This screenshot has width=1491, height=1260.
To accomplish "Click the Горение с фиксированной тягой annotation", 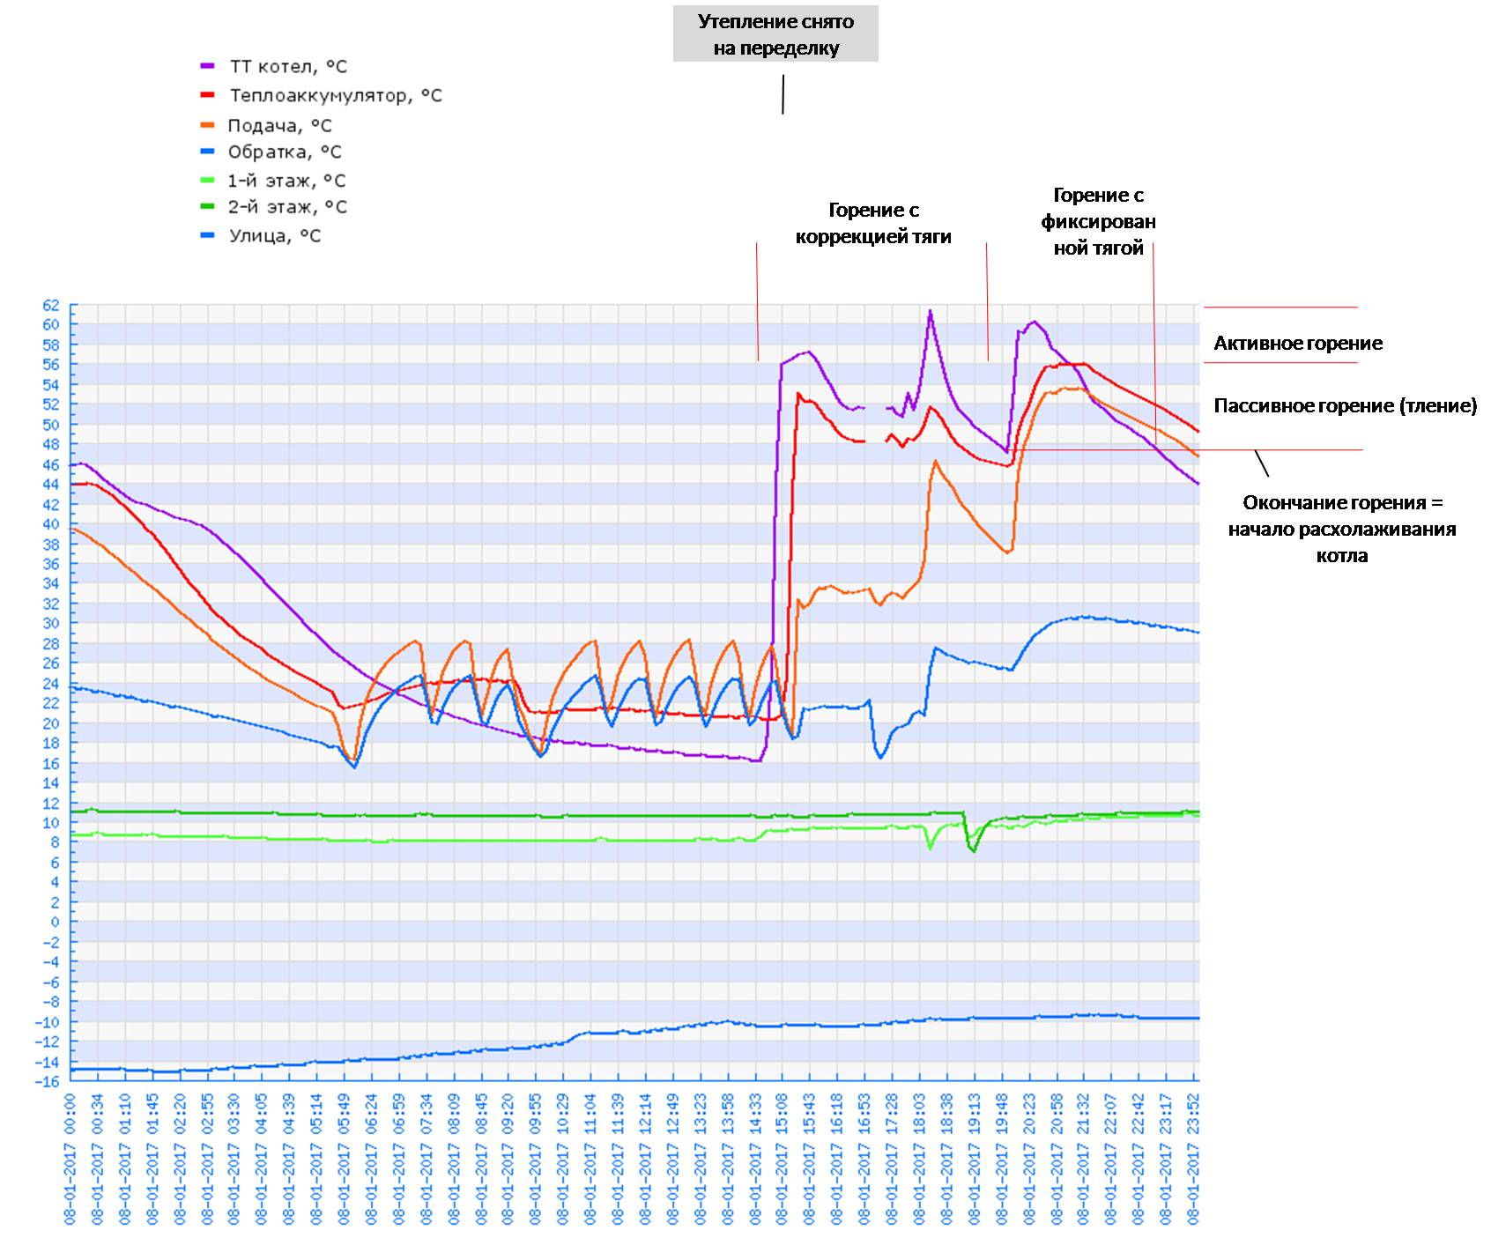I will (1099, 221).
